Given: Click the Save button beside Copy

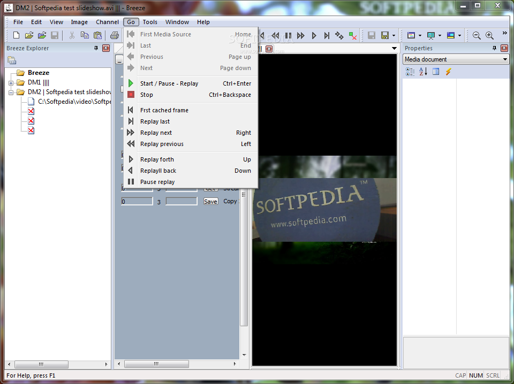Looking at the screenshot, I should [210, 201].
